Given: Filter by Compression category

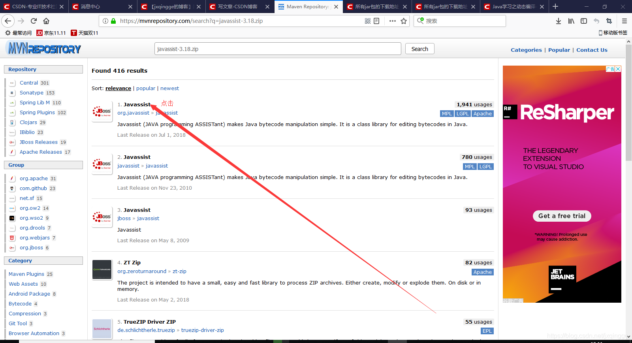Looking at the screenshot, I should coord(25,313).
